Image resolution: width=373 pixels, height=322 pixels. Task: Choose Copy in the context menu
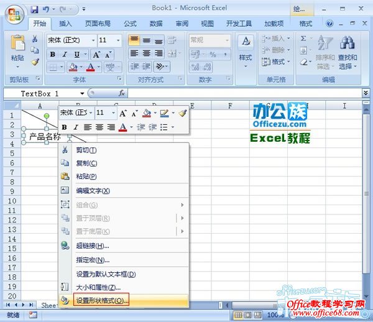[x=124, y=163]
